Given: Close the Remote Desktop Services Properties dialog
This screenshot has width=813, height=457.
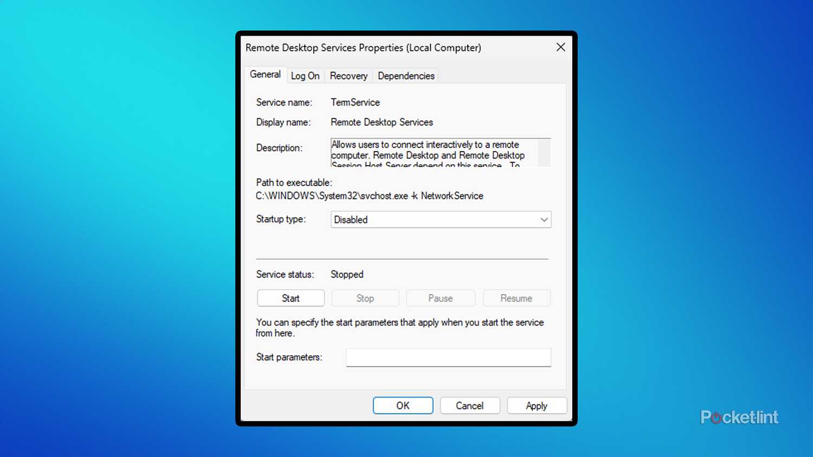Looking at the screenshot, I should click(x=560, y=48).
